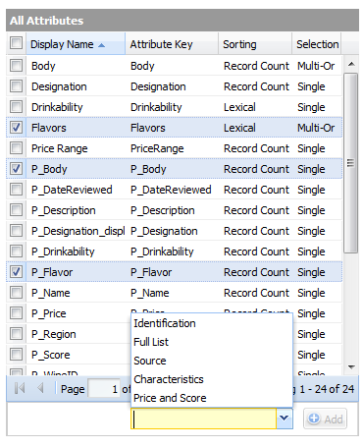Image resolution: width=363 pixels, height=447 pixels.
Task: Choose Price and Score from the dropdown
Action: pyautogui.click(x=212, y=398)
